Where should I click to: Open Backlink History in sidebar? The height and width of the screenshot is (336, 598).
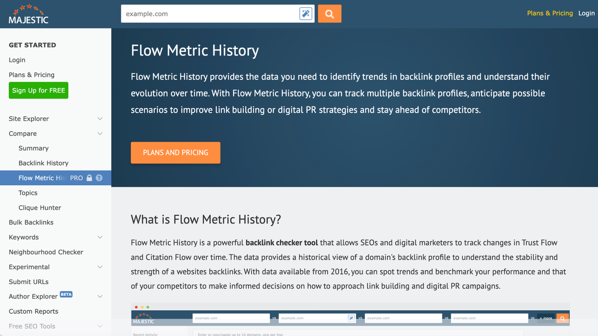[43, 163]
